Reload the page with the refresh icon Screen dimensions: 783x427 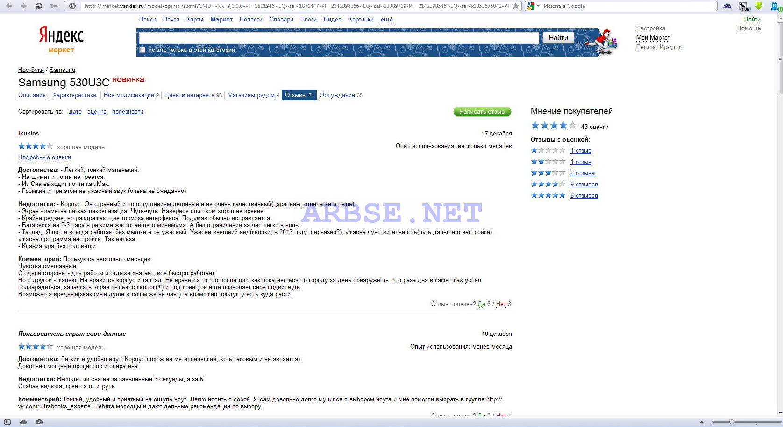[x=39, y=6]
